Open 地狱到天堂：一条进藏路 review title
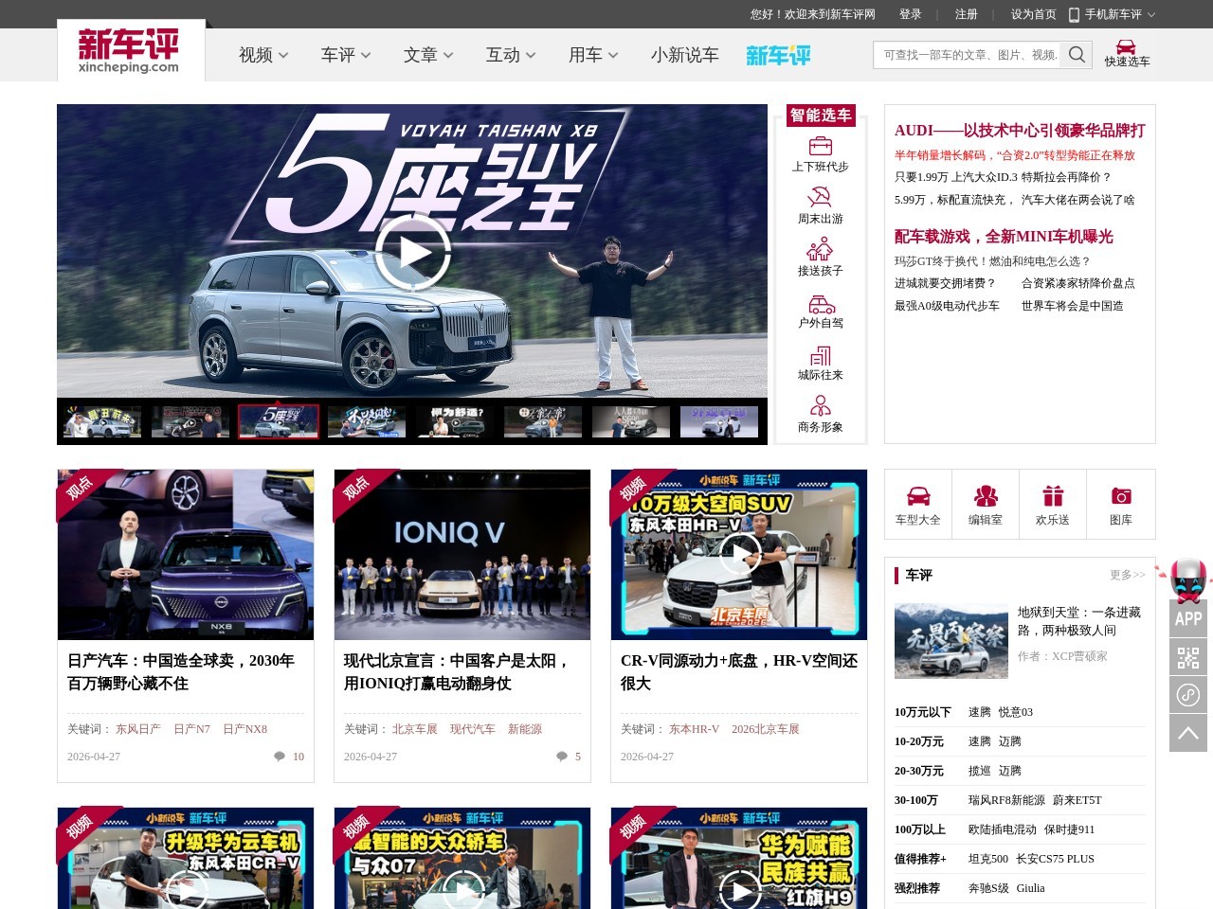Screen dimensions: 1213x909 [1079, 621]
